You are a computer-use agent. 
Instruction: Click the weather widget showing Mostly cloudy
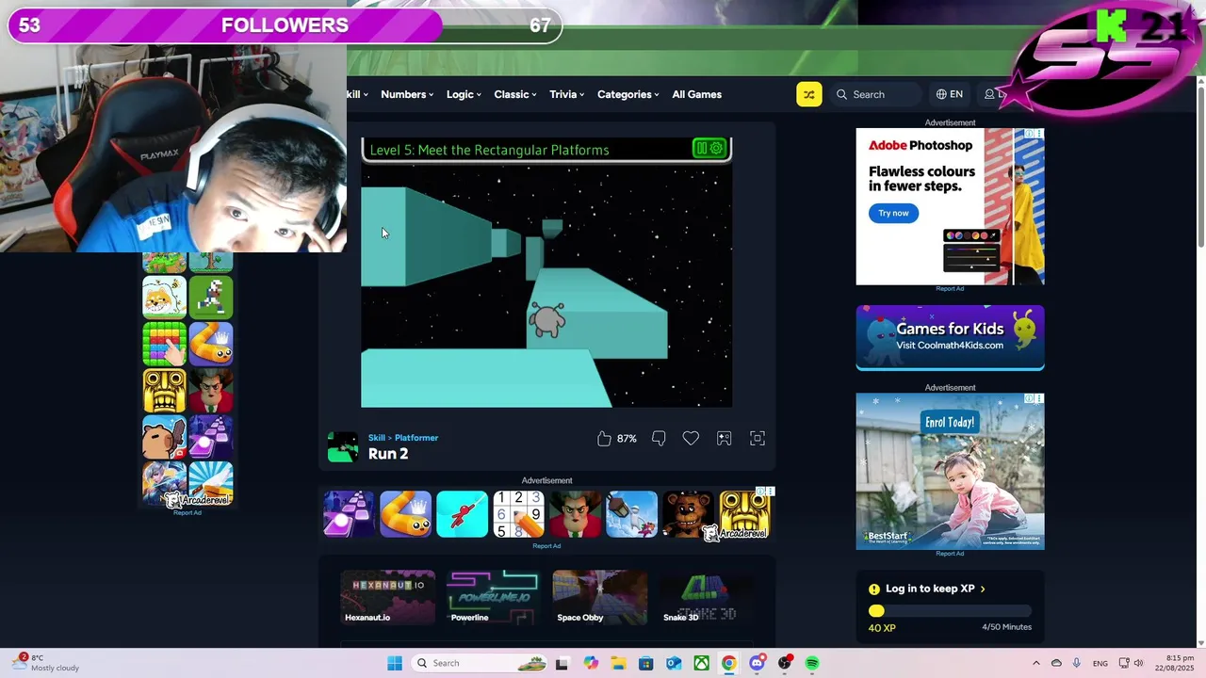(47, 663)
